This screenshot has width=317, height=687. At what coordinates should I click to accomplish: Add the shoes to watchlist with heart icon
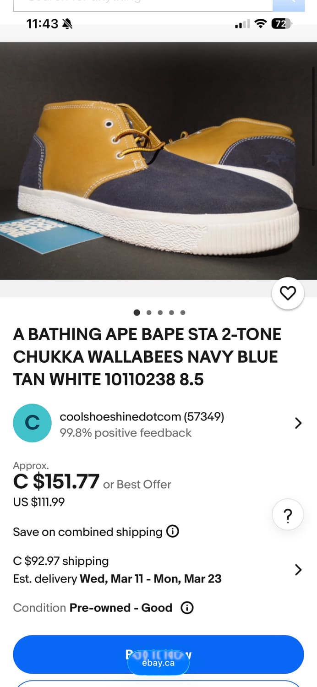[288, 293]
